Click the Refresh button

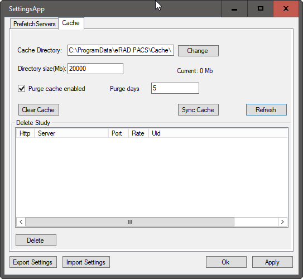266,110
